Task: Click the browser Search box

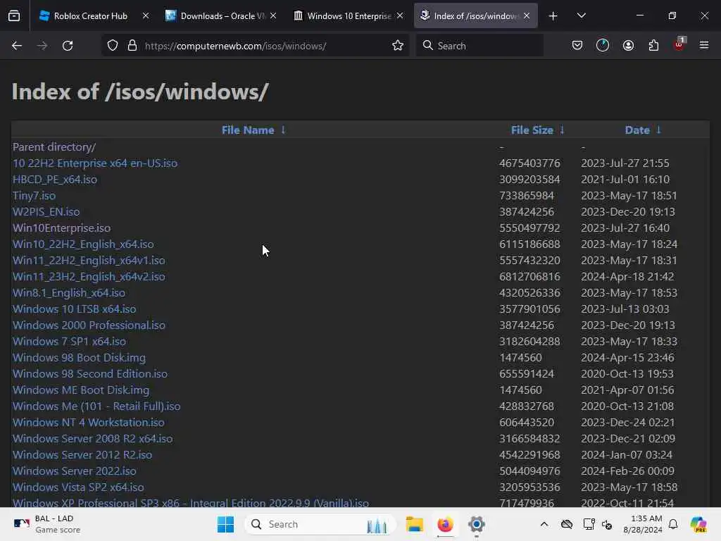Action: click(x=479, y=46)
